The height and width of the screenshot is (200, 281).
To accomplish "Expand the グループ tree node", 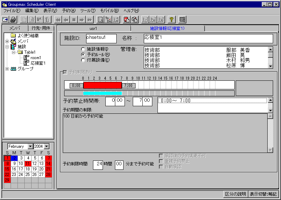I will 7,69.
